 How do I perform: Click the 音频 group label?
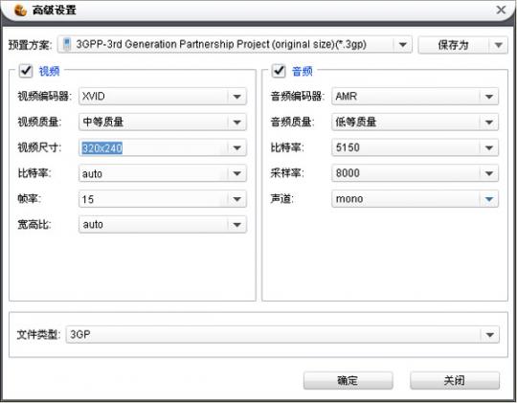coord(302,71)
